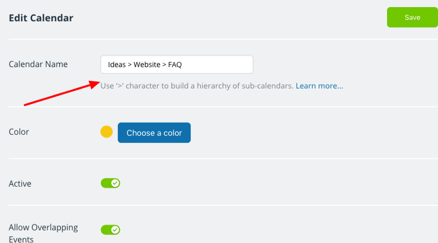Image resolution: width=438 pixels, height=243 pixels.
Task: Click the red arrow annotation head
Action: point(94,84)
